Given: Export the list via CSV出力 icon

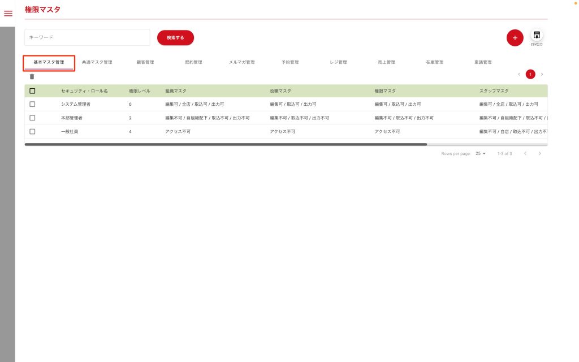Looking at the screenshot, I should pos(537,36).
